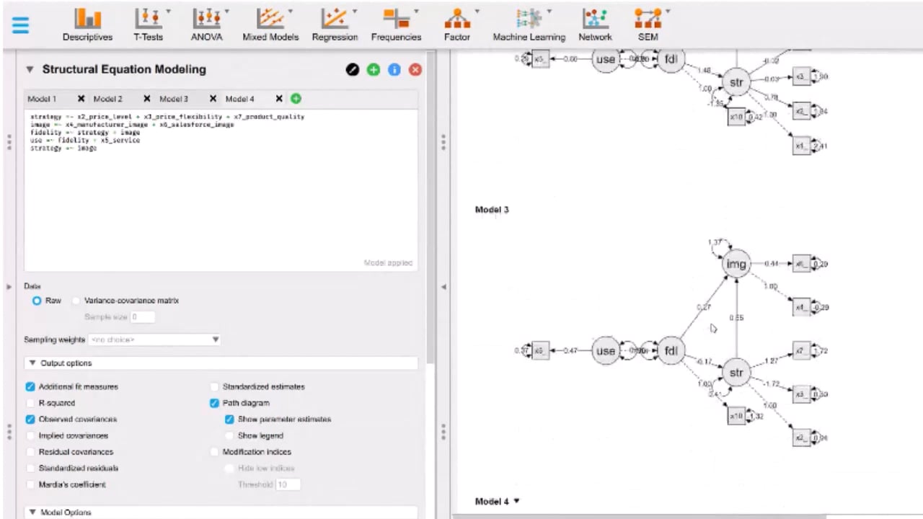
Task: Switch to the Model 2 tab
Action: (107, 99)
